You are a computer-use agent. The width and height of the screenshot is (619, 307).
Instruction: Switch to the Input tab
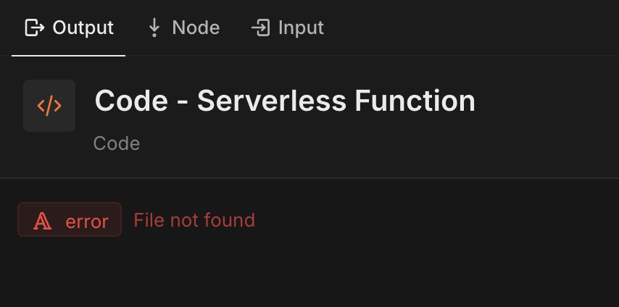[x=287, y=28]
